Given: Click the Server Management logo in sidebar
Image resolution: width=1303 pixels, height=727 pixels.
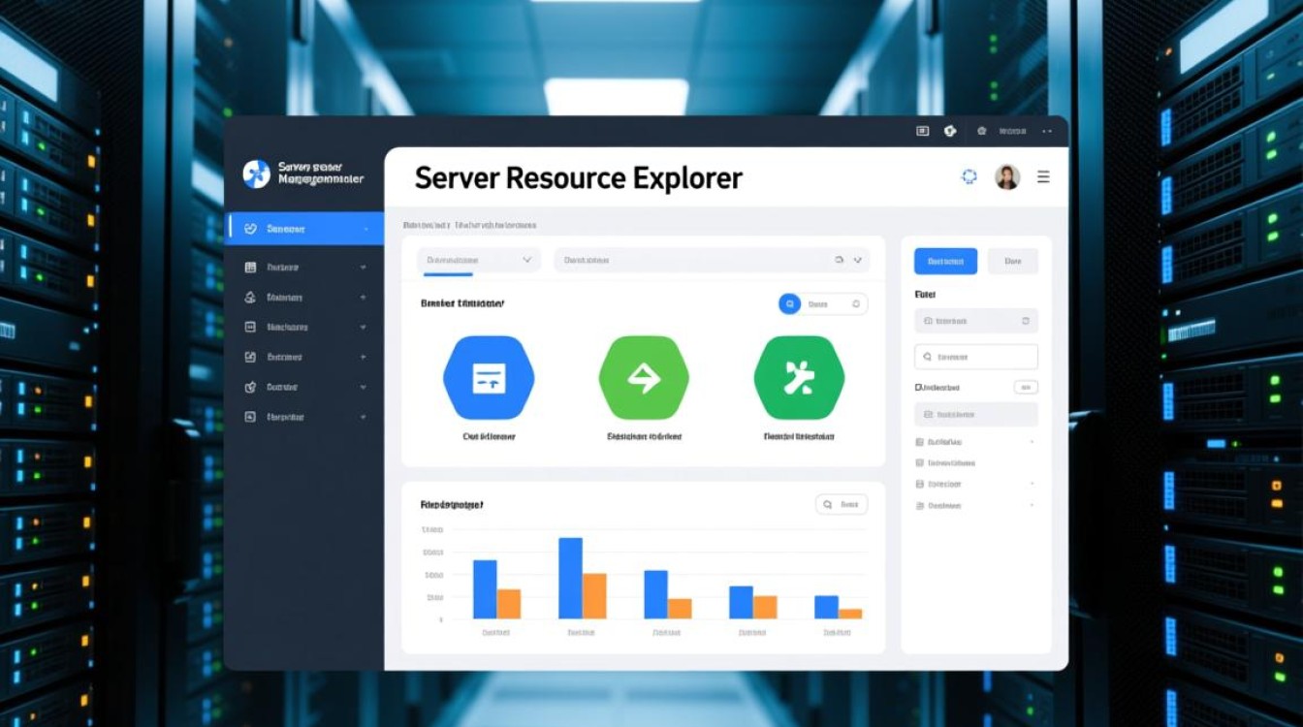Looking at the screenshot, I should pos(256,174).
